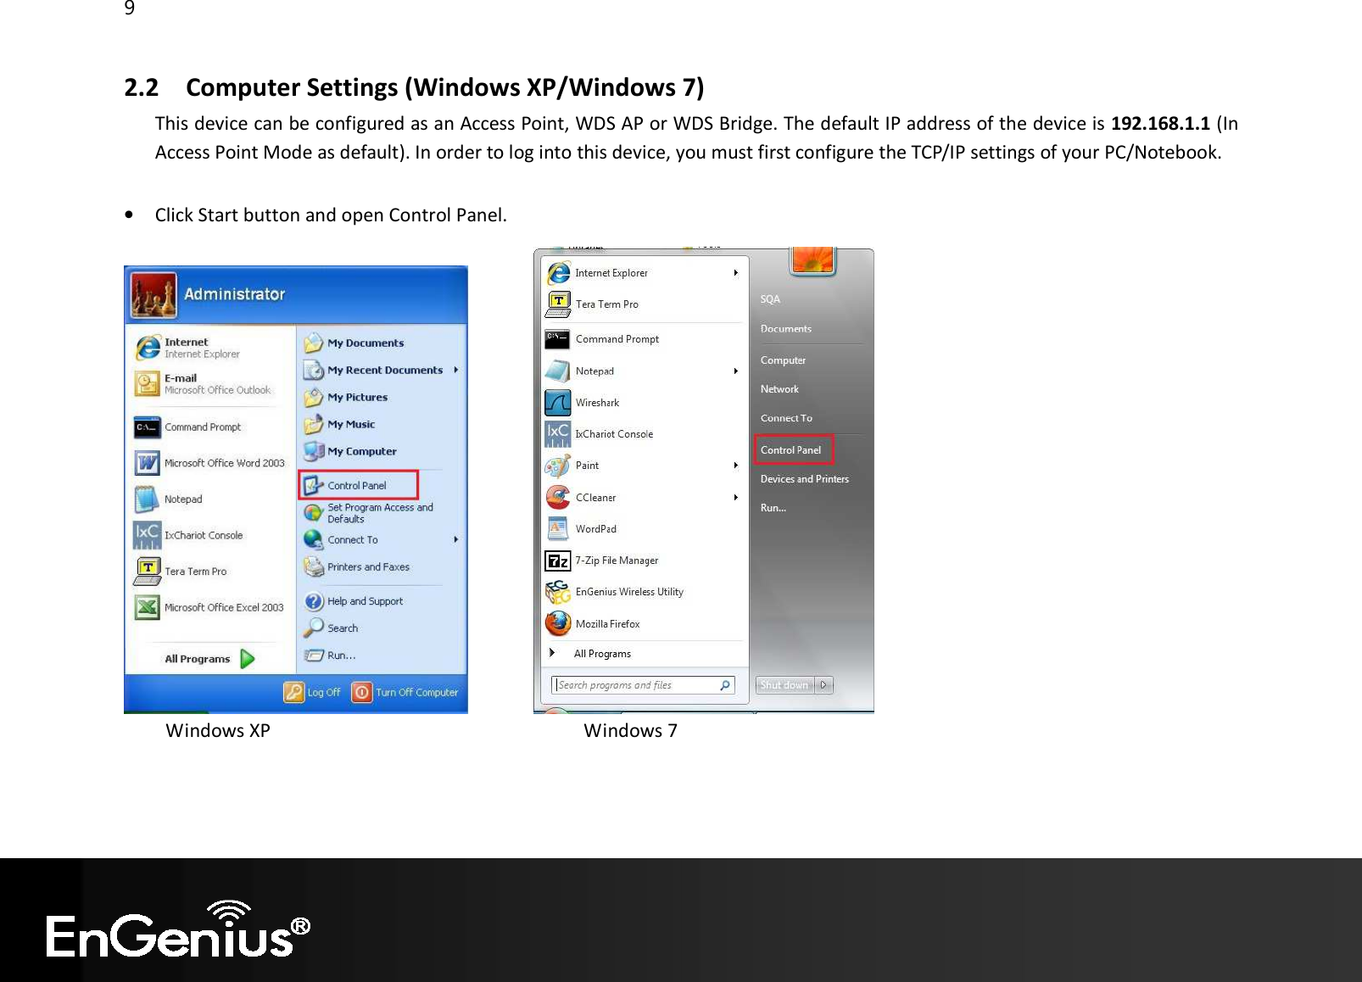
Task: Click the My Music folder icon
Action: [314, 424]
